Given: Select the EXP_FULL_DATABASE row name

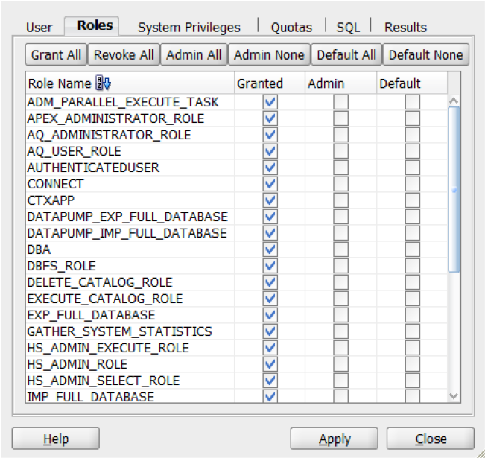Looking at the screenshot, I should [91, 315].
